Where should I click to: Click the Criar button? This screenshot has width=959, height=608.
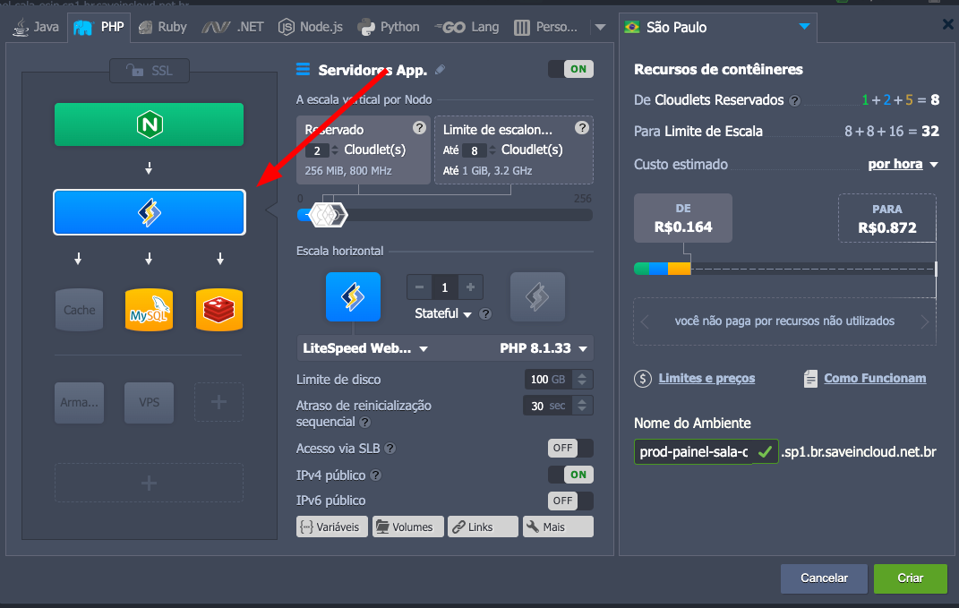[x=910, y=578]
